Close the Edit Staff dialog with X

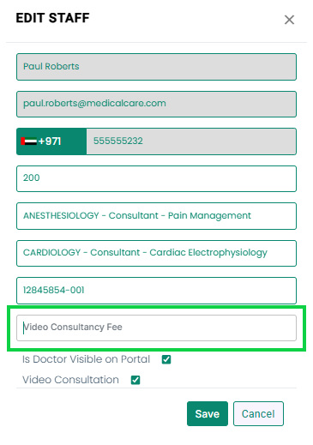click(289, 20)
